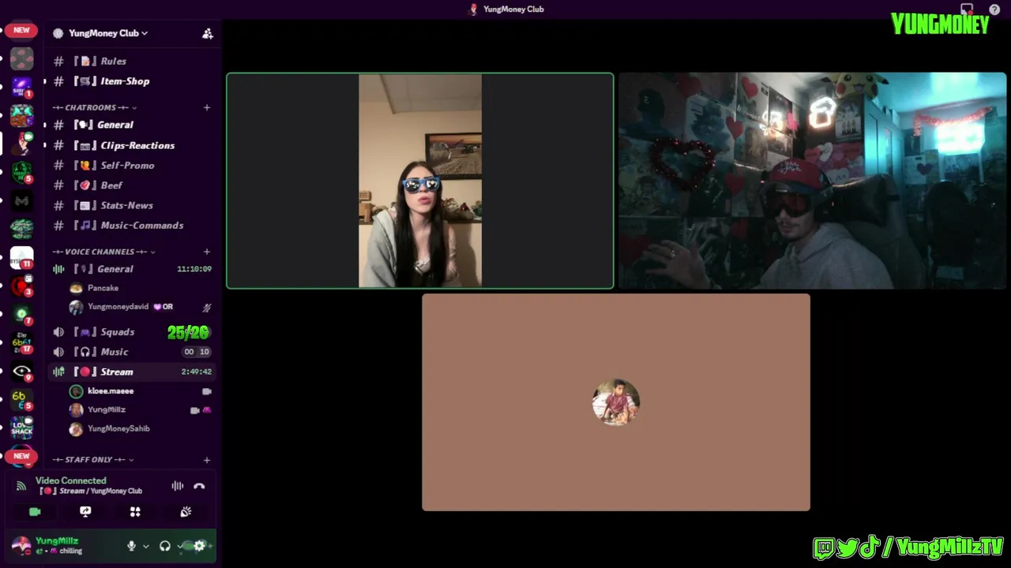This screenshot has height=568, width=1011.
Task: Open the Music-Commands channel
Action: [130, 226]
